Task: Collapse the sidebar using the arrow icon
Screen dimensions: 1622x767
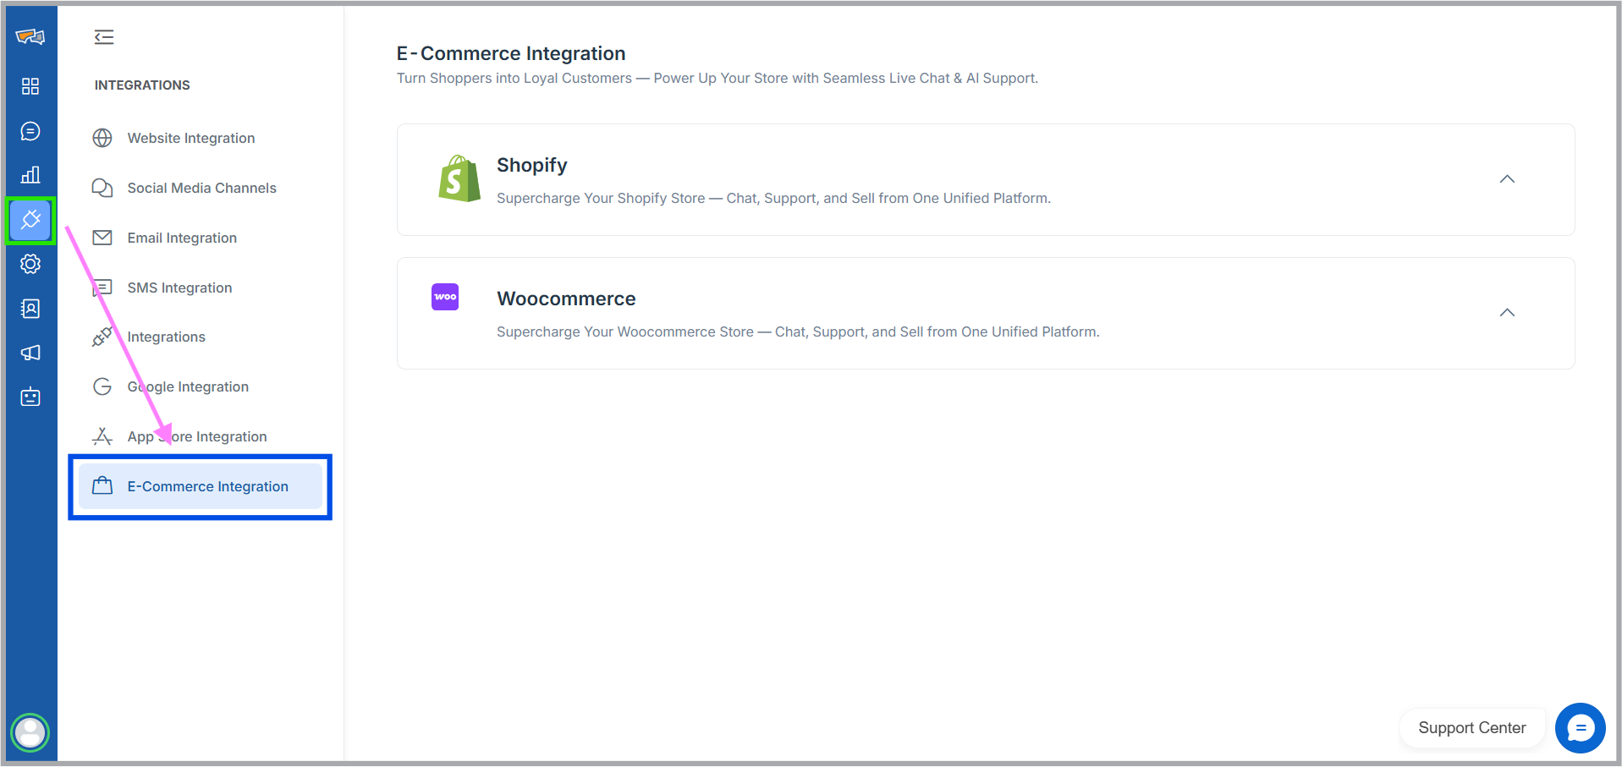Action: pyautogui.click(x=104, y=37)
